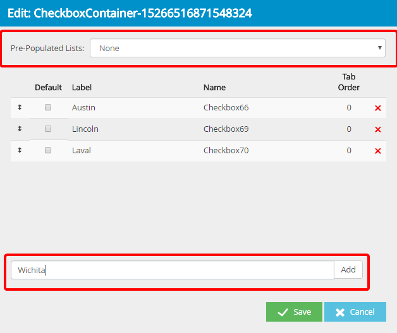This screenshot has width=397, height=333.
Task: Toggle the Lincoln default checkbox
Action: (48, 129)
